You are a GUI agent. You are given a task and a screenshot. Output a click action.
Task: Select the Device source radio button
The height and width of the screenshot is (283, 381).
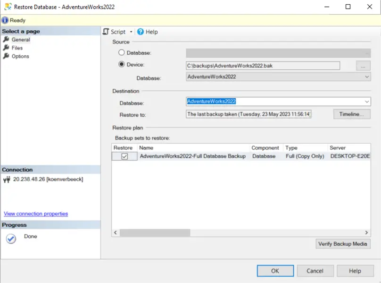point(121,64)
